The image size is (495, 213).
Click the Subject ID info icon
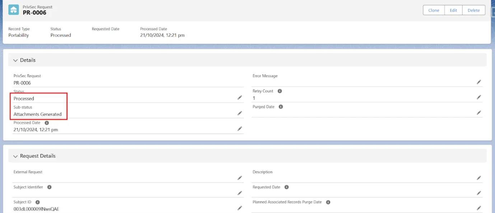pos(38,202)
